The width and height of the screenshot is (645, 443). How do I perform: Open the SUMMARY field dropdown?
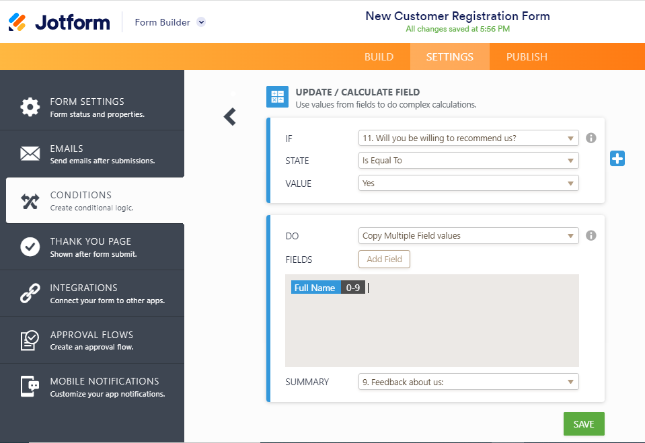[x=469, y=382]
